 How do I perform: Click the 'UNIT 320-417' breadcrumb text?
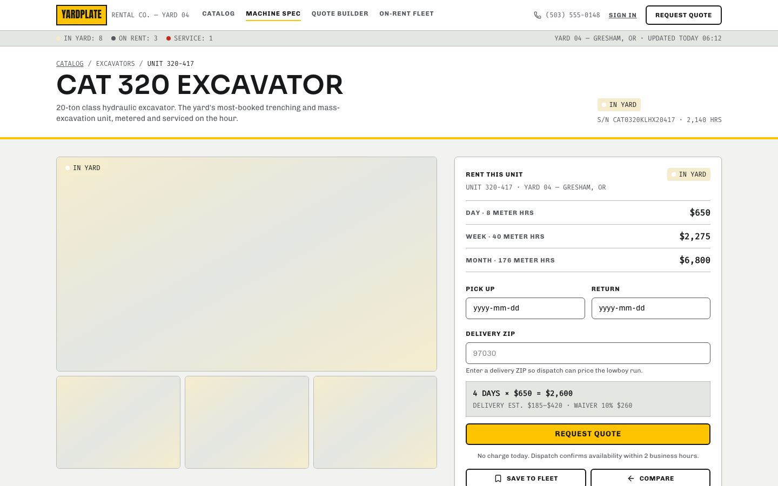point(171,64)
